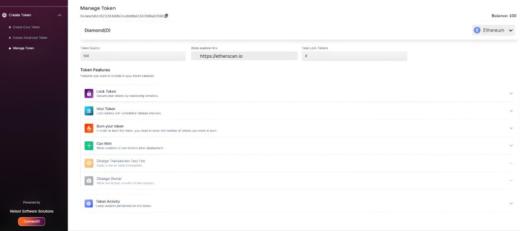520x231 pixels.
Task: Open Create Core Token in sidebar
Action: (x=26, y=27)
